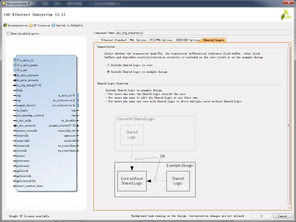This screenshot has width=296, height=222.
Task: Select Include Shared Logic in core
Action: tap(108, 65)
